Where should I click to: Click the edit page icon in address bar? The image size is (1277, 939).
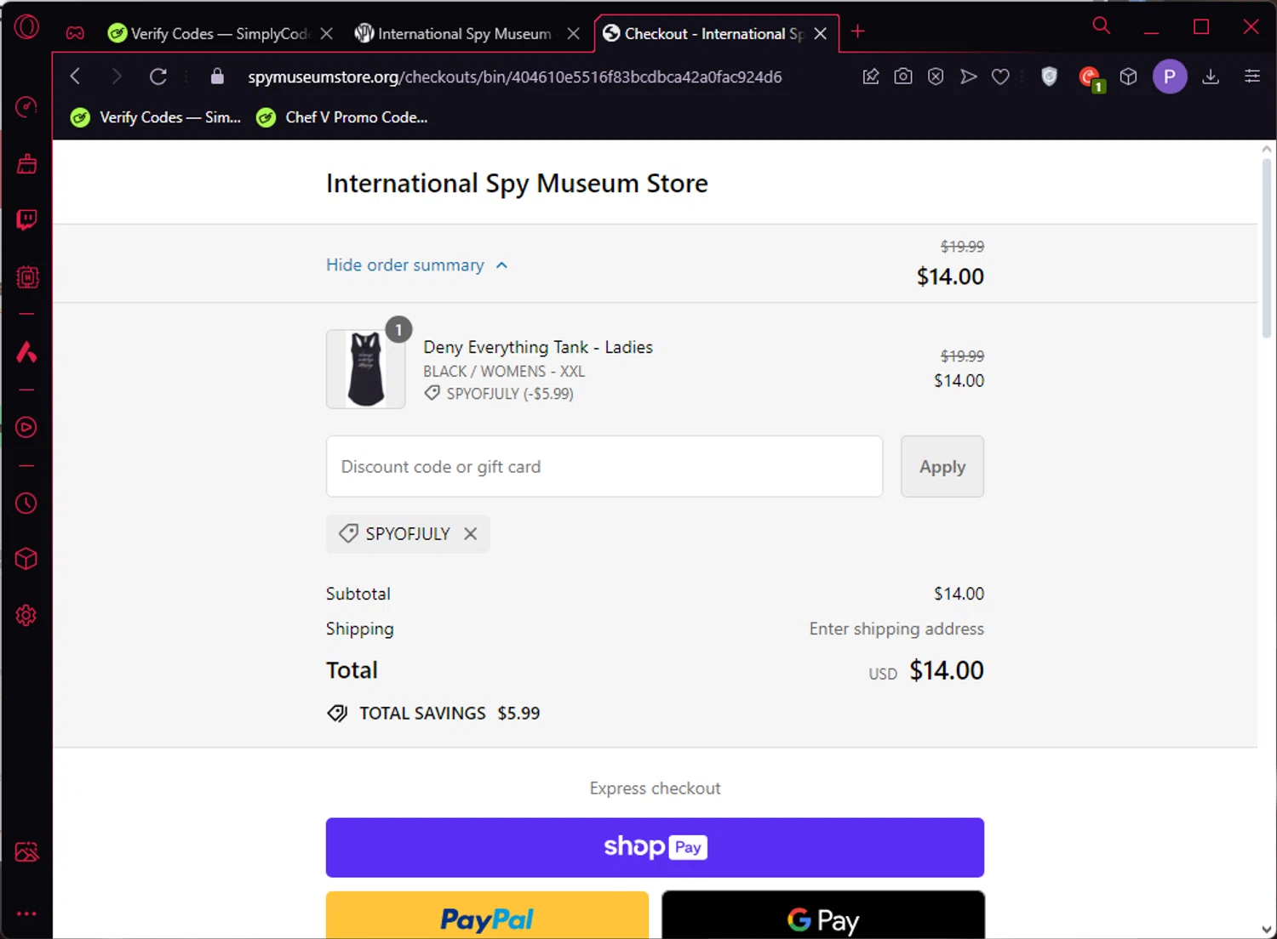870,77
